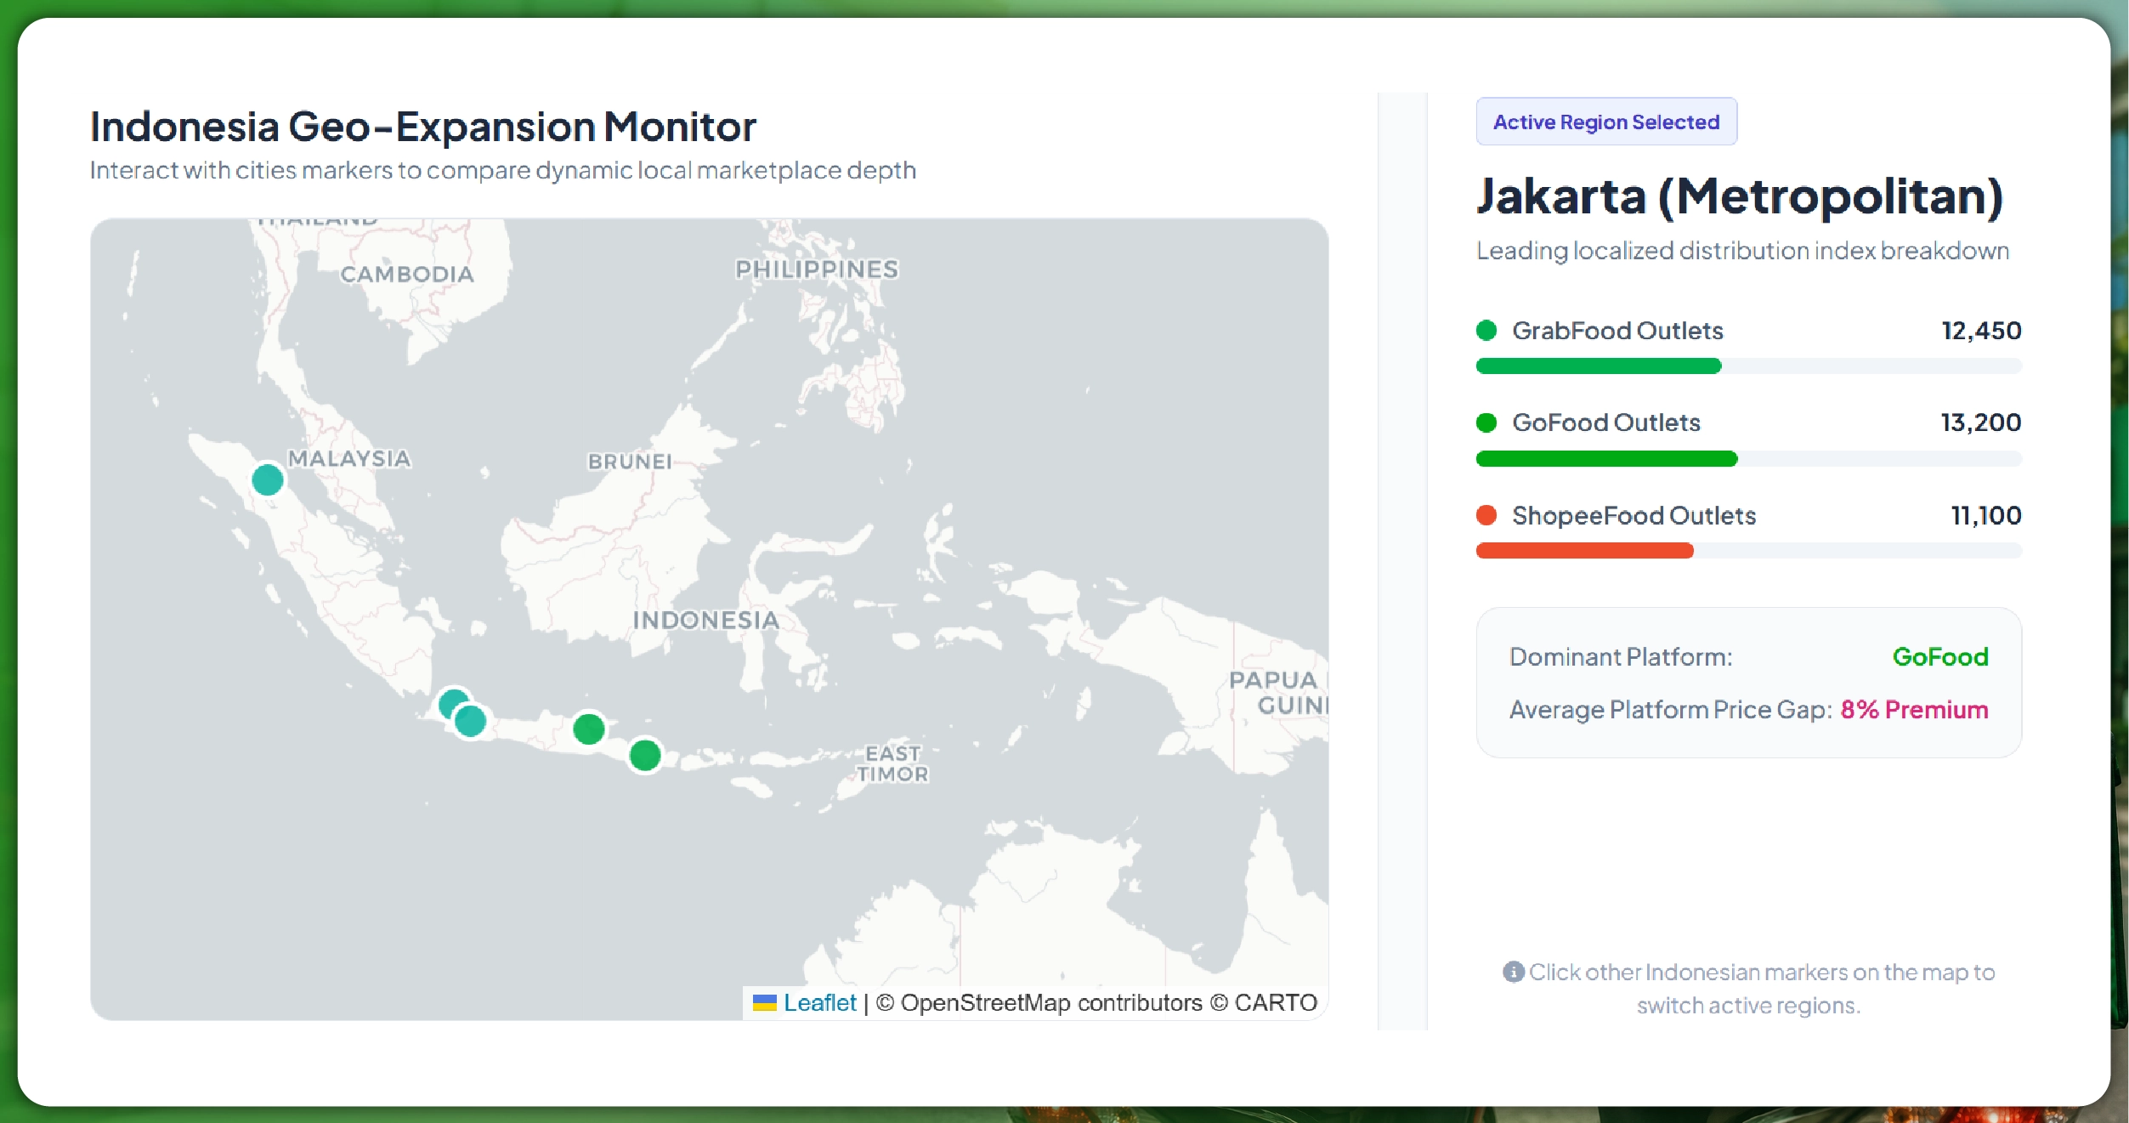Click the value 11,100
Screen dimensions: 2129x1123
(x=1986, y=515)
